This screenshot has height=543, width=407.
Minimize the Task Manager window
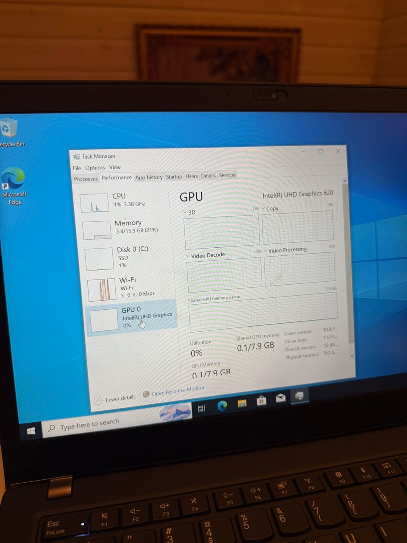pos(303,152)
